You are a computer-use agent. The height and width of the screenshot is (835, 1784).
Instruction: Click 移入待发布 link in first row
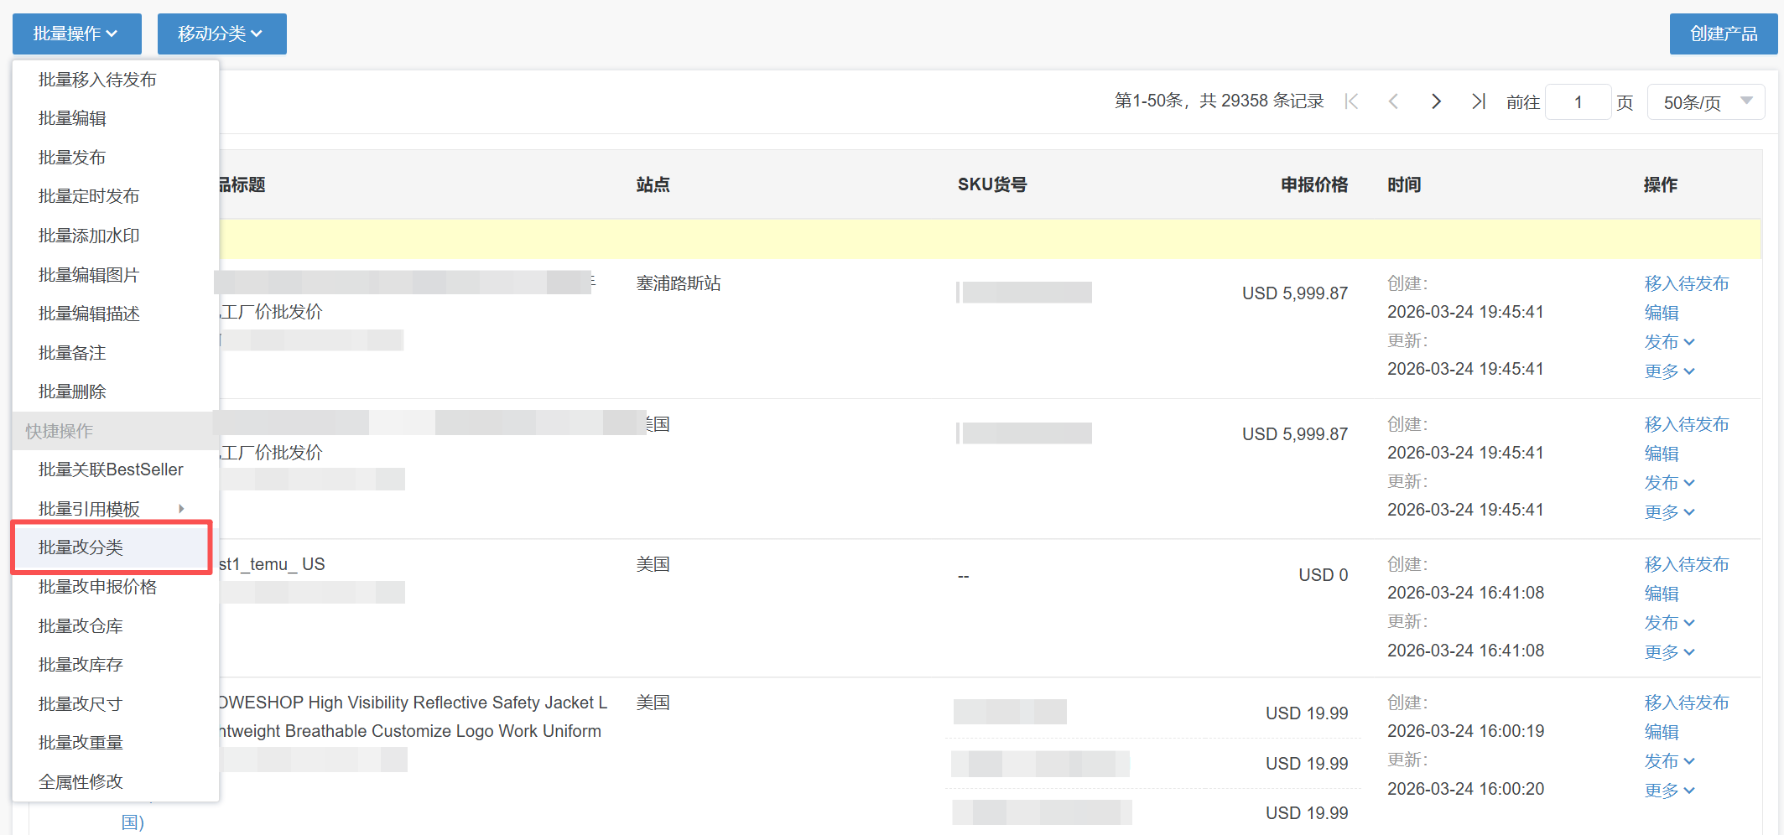point(1686,283)
